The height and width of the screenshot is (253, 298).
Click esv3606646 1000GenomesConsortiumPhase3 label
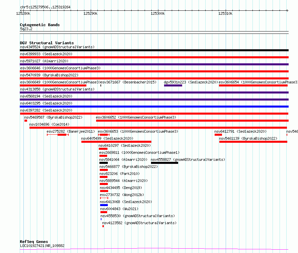tap(60, 68)
